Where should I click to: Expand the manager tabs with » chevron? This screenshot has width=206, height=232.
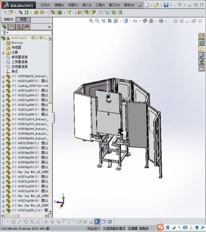pos(50,27)
